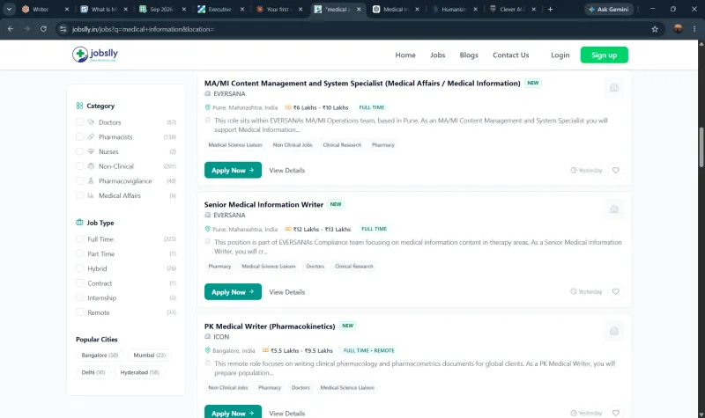Click the browser three-dot menu icon

tap(694, 29)
